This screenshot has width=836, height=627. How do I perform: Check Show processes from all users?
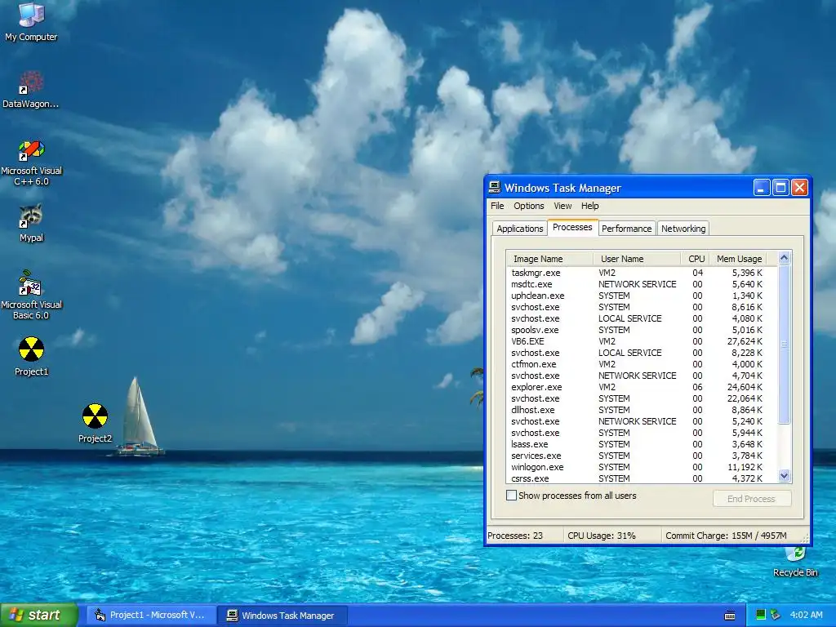[x=511, y=496]
